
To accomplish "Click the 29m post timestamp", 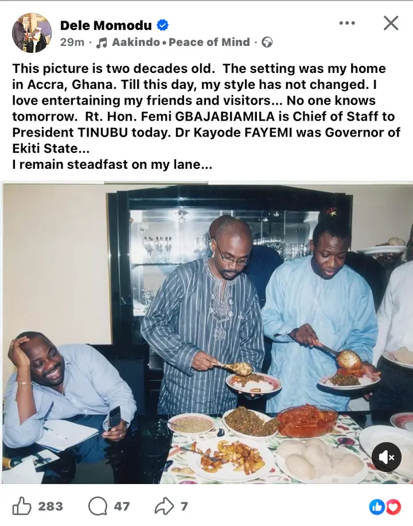I will [x=72, y=42].
